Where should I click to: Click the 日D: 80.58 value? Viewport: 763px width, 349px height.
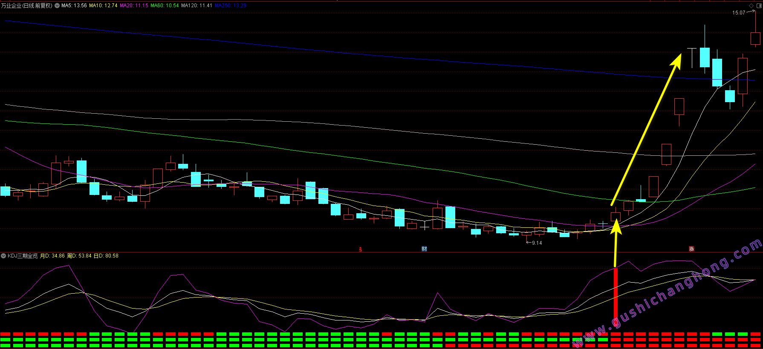pos(106,256)
